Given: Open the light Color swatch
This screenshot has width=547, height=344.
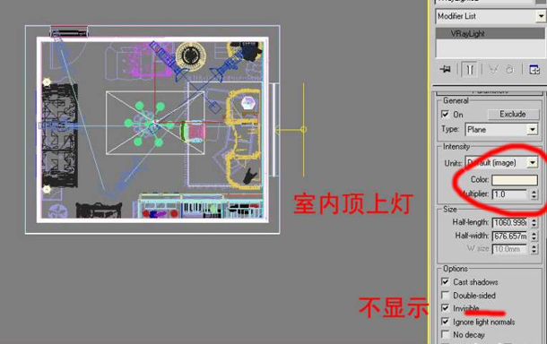Looking at the screenshot, I should pos(515,180).
